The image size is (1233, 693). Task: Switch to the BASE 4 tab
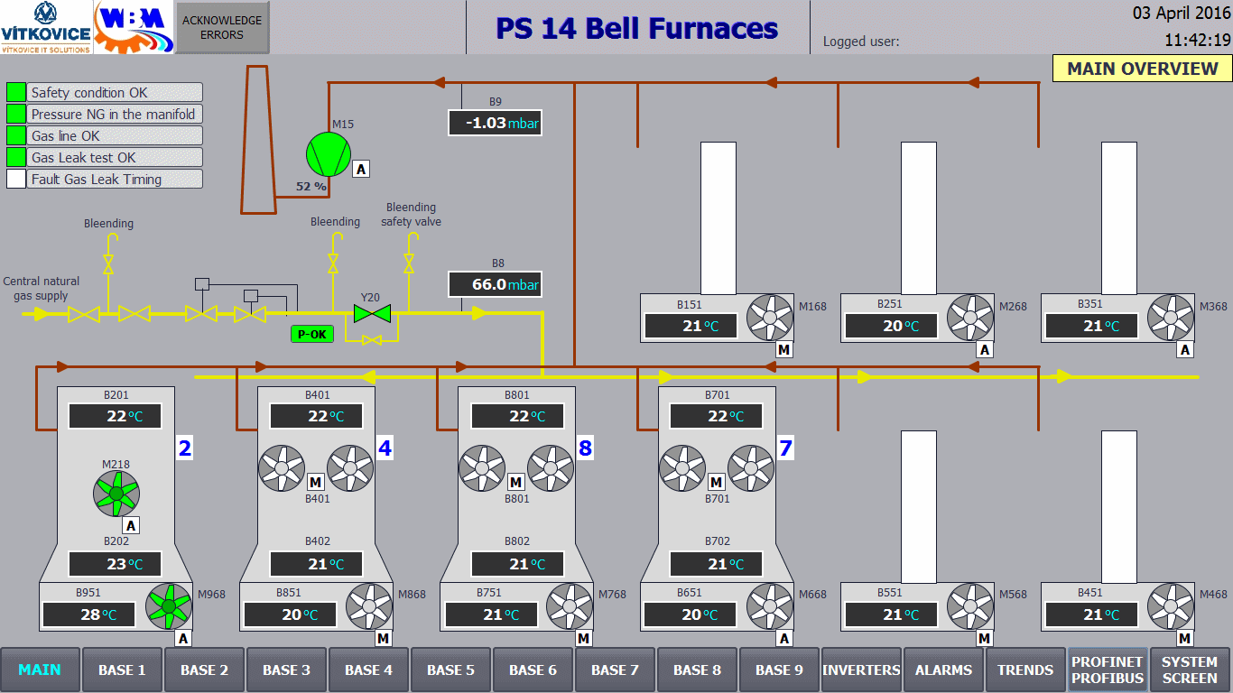[x=368, y=670]
